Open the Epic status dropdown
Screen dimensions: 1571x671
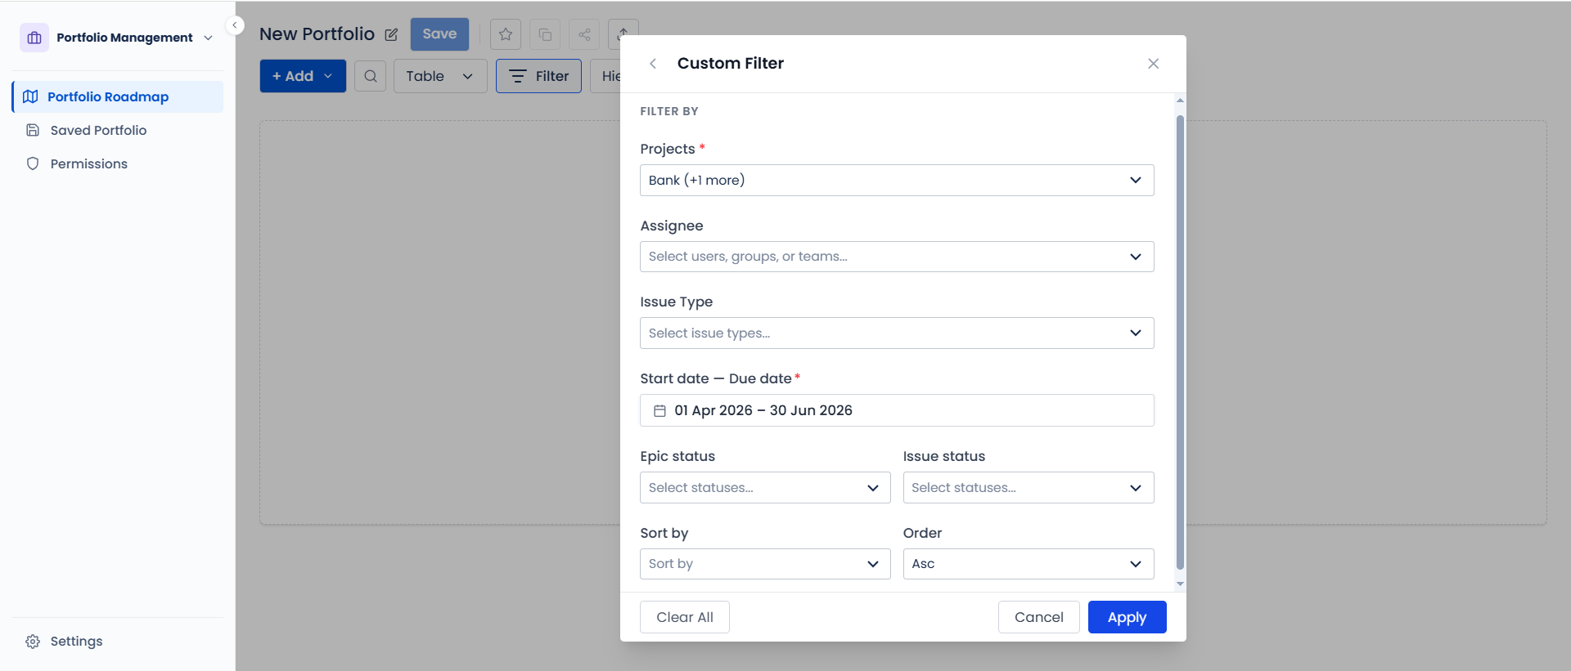[765, 488]
